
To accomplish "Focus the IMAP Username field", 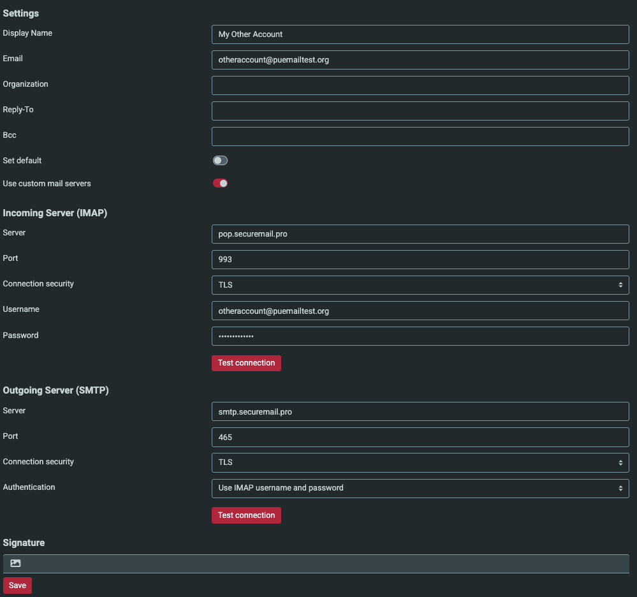I will tap(420, 311).
